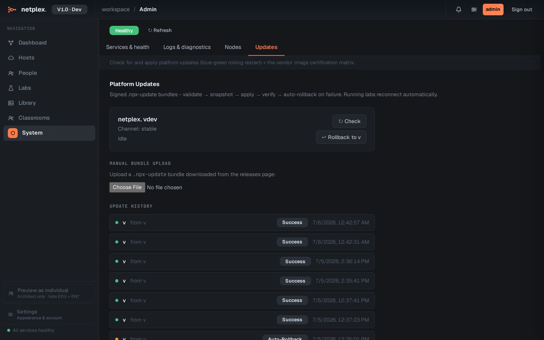Image resolution: width=544 pixels, height=340 pixels.
Task: Click the timestamp 7/6/2026, 12:42:31 AM
Action: click(341, 242)
